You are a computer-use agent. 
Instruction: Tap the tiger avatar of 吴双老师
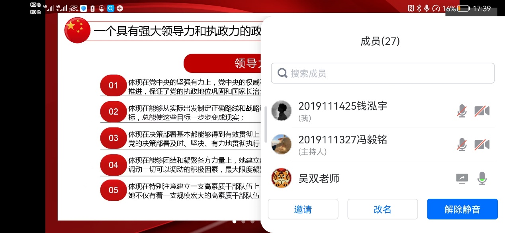tap(281, 178)
